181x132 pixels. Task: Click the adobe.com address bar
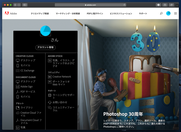pos(91,5)
